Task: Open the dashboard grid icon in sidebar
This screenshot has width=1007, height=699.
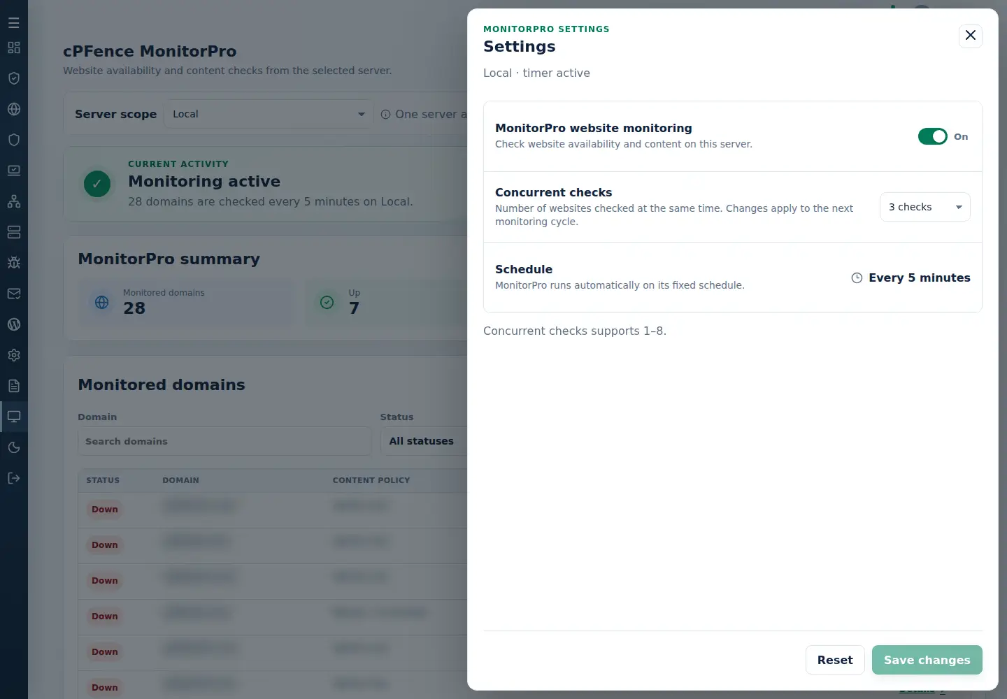Action: [14, 48]
